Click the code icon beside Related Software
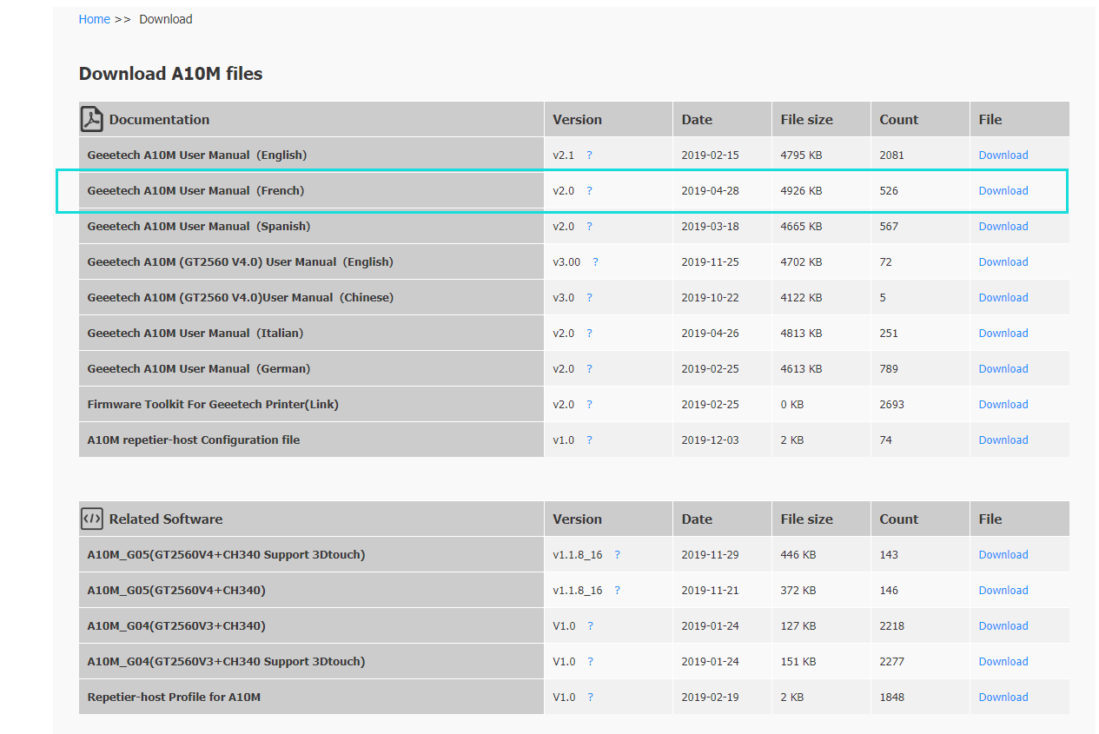Image resolution: width=1099 pixels, height=734 pixels. 92,519
